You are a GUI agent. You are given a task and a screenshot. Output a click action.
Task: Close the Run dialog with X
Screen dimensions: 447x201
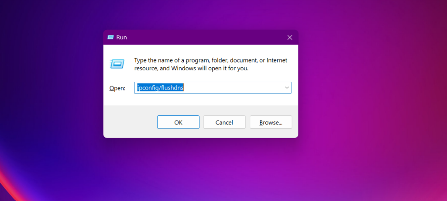[289, 38]
